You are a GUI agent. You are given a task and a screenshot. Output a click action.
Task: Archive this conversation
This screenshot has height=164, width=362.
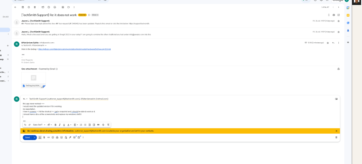[23, 7]
